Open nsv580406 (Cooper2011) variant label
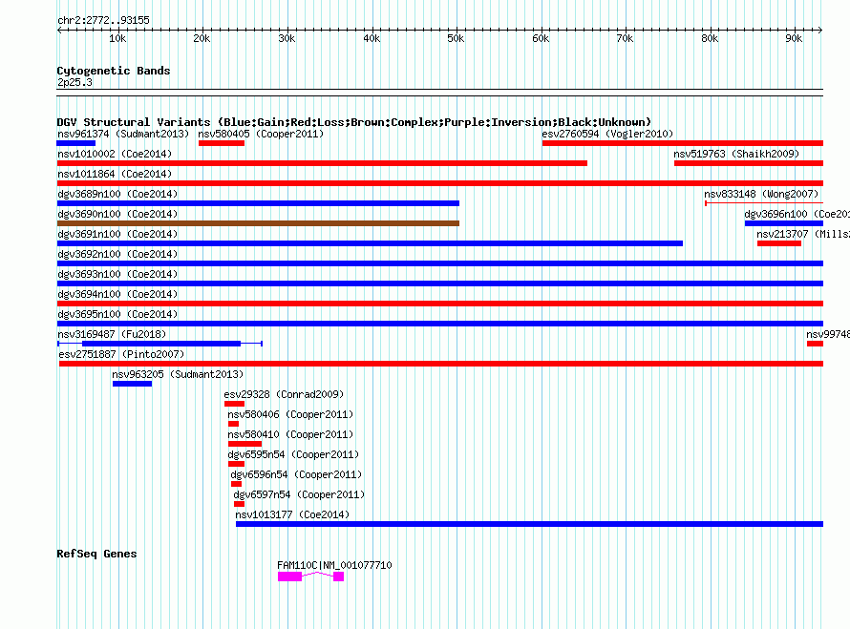Screen dimensions: 850x629 pyautogui.click(x=290, y=414)
